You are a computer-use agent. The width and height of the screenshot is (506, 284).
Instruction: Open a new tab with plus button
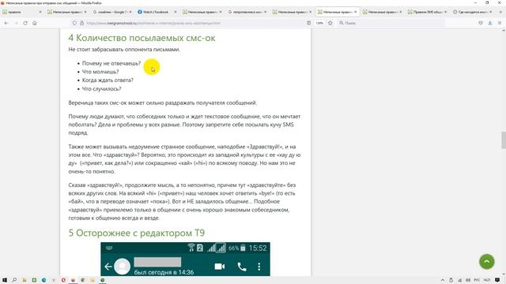pyautogui.click(x=500, y=12)
